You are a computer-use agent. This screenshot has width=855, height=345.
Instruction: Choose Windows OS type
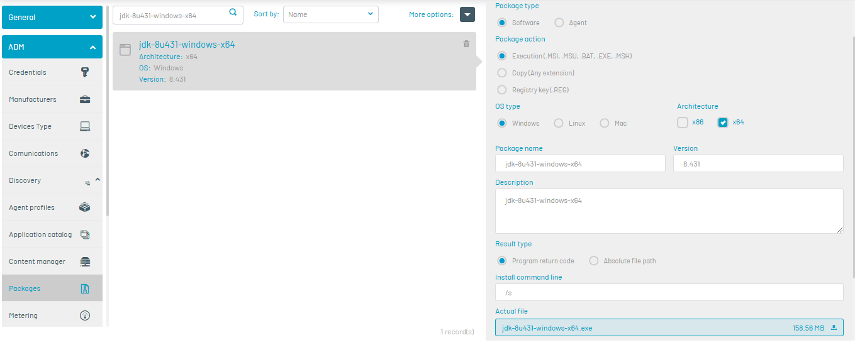tap(502, 123)
